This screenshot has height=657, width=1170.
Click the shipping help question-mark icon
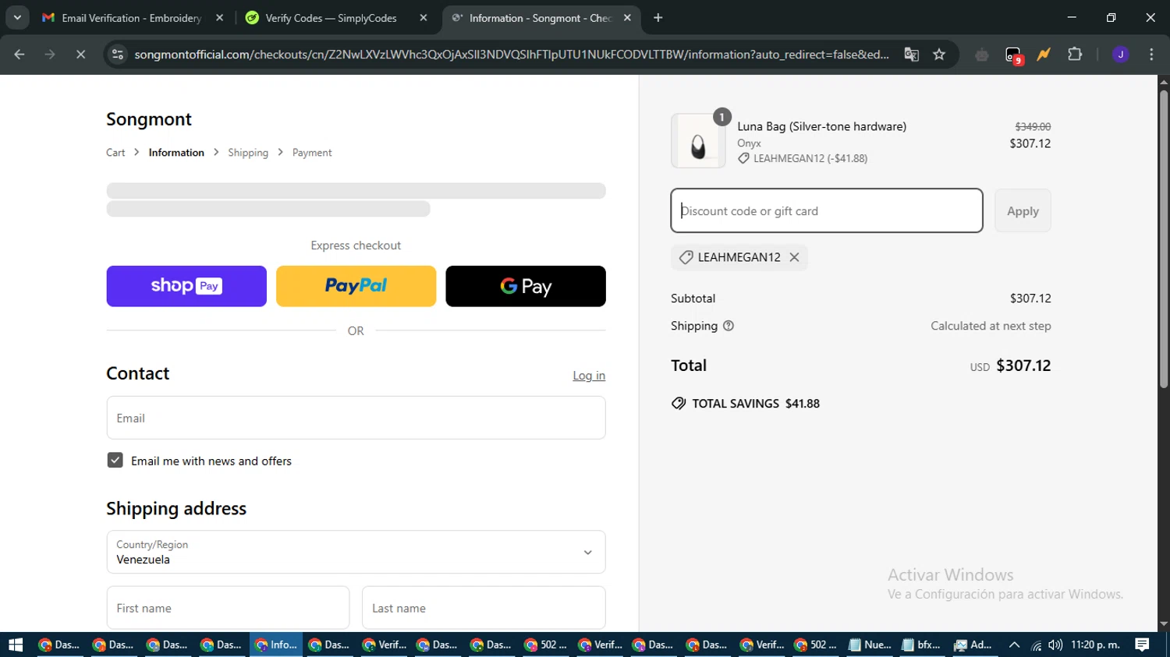(729, 326)
